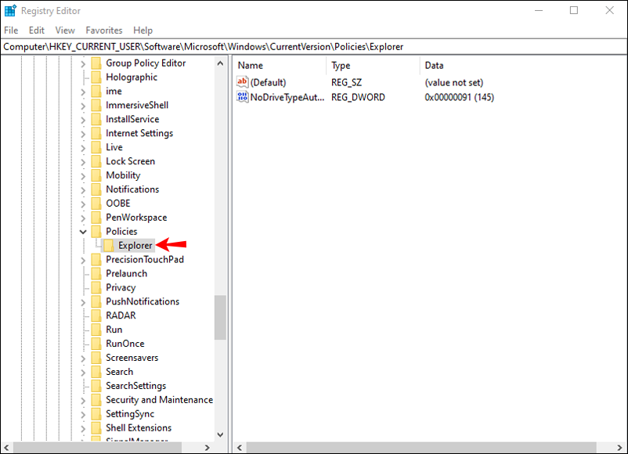Open the File menu
628x454 pixels.
click(x=11, y=31)
